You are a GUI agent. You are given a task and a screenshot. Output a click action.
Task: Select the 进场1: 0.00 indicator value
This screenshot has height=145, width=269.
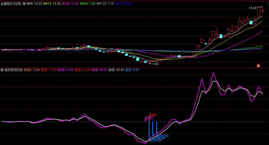(49, 70)
